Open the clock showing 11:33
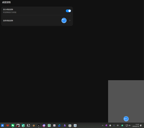The image size is (144, 128). pyautogui.click(x=136, y=125)
